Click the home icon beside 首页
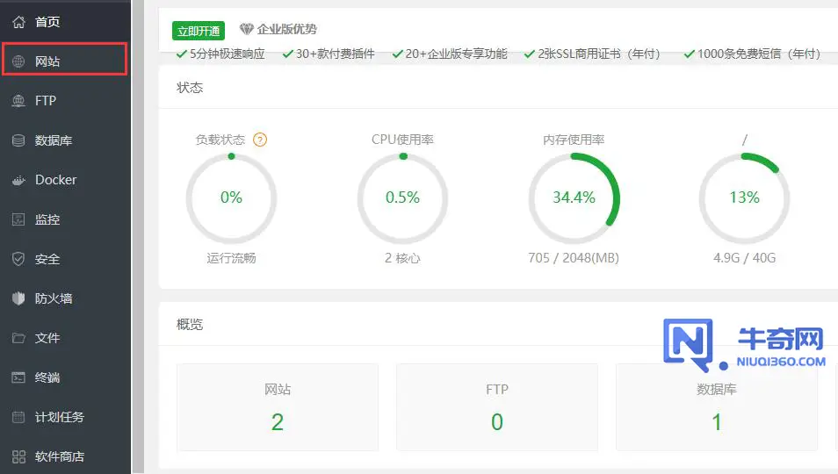Viewport: 838px width, 474px height. 18,22
